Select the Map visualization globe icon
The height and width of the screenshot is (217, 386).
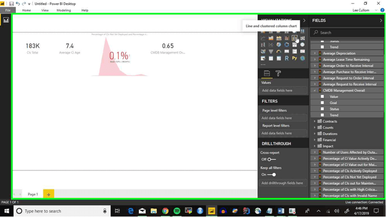tap(303, 44)
